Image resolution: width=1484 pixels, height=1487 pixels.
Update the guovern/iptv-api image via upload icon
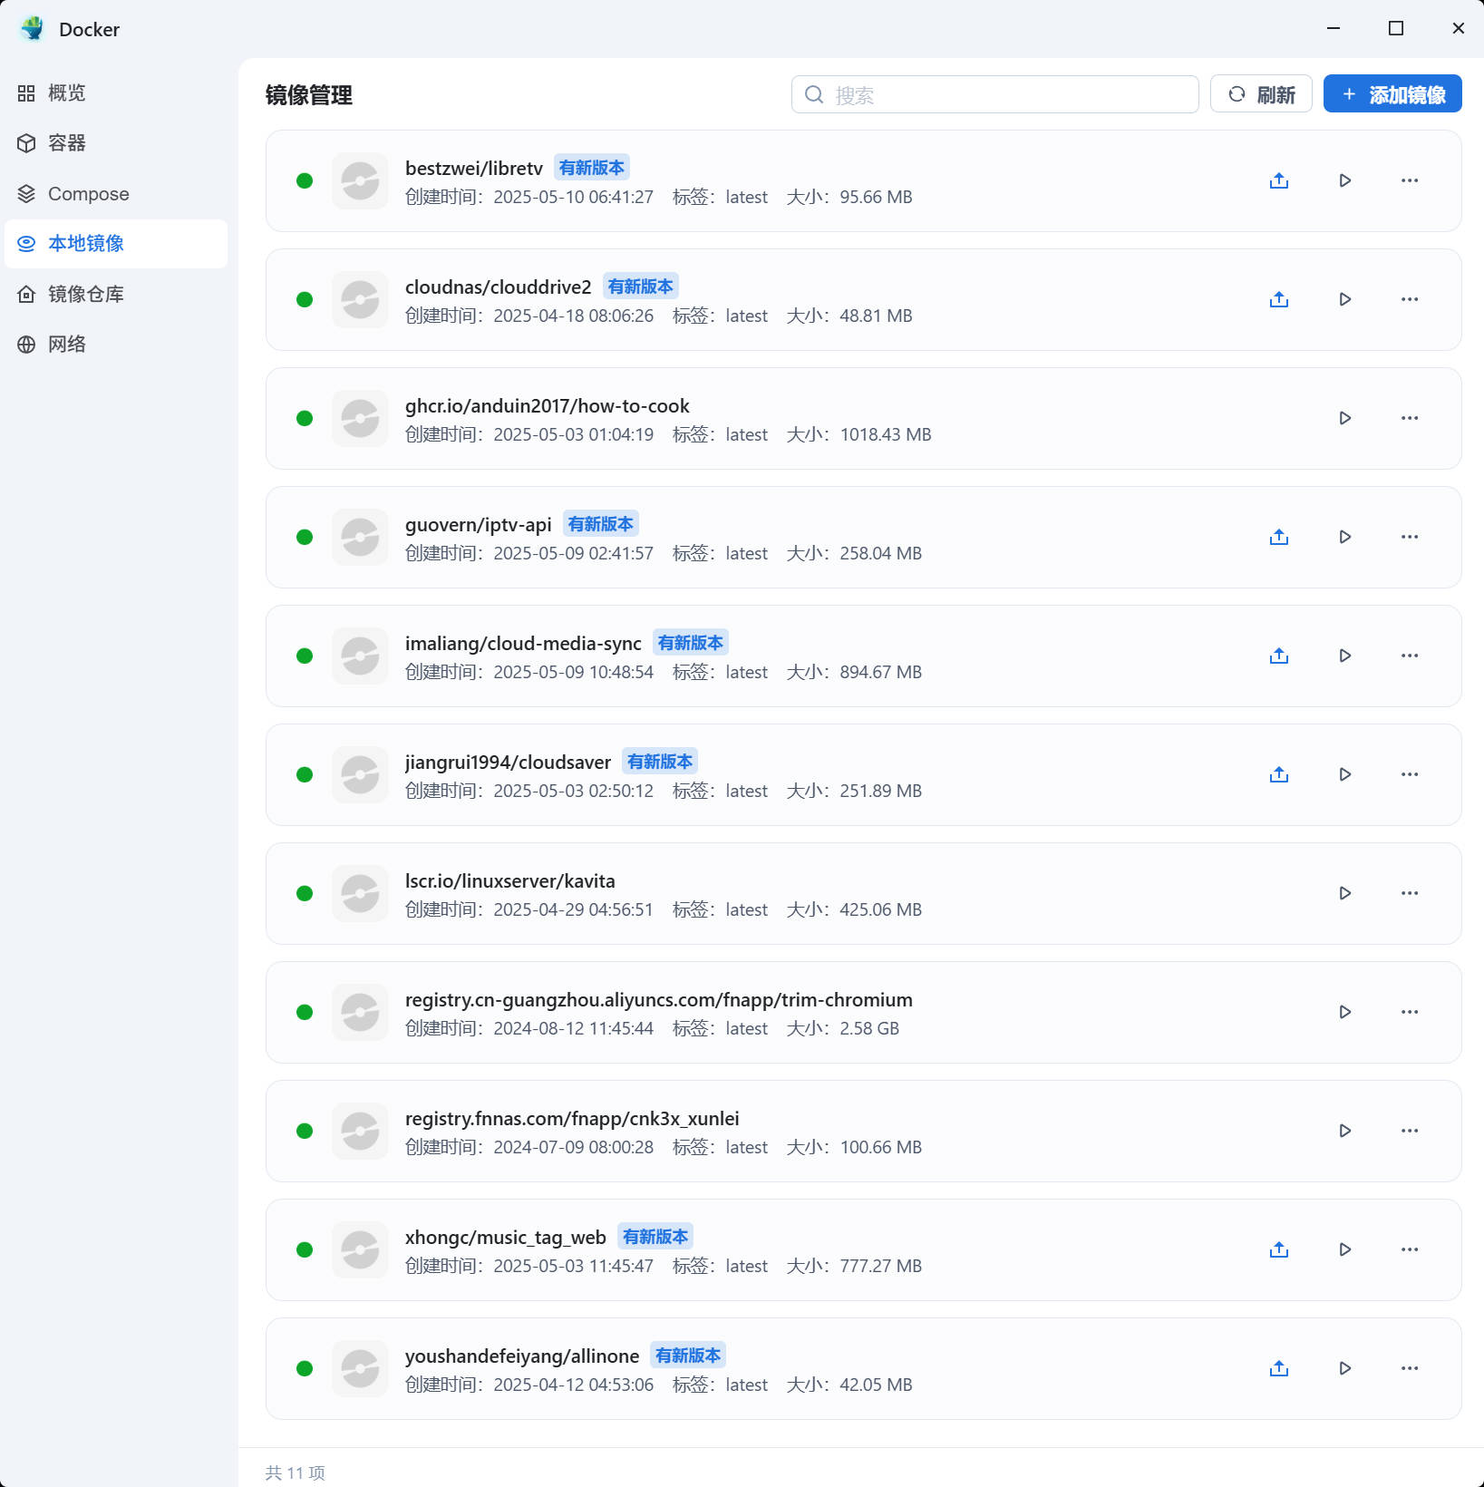pyautogui.click(x=1279, y=537)
